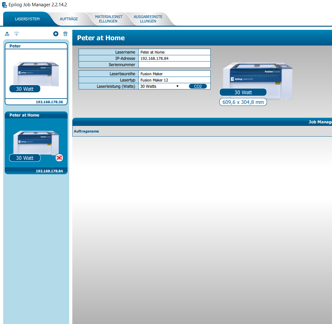Click the 30 Watt badge on Peter at Home card
The height and width of the screenshot is (324, 332).
(25, 158)
